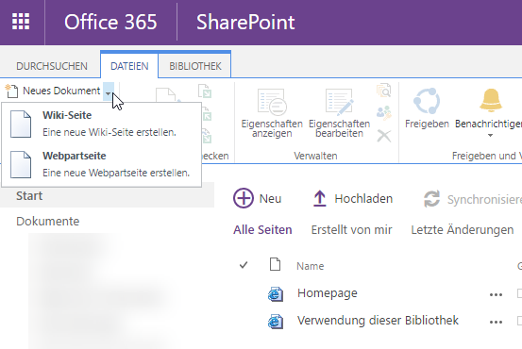This screenshot has width=522, height=349.
Task: Open the SharePoint home link
Action: coord(245,23)
